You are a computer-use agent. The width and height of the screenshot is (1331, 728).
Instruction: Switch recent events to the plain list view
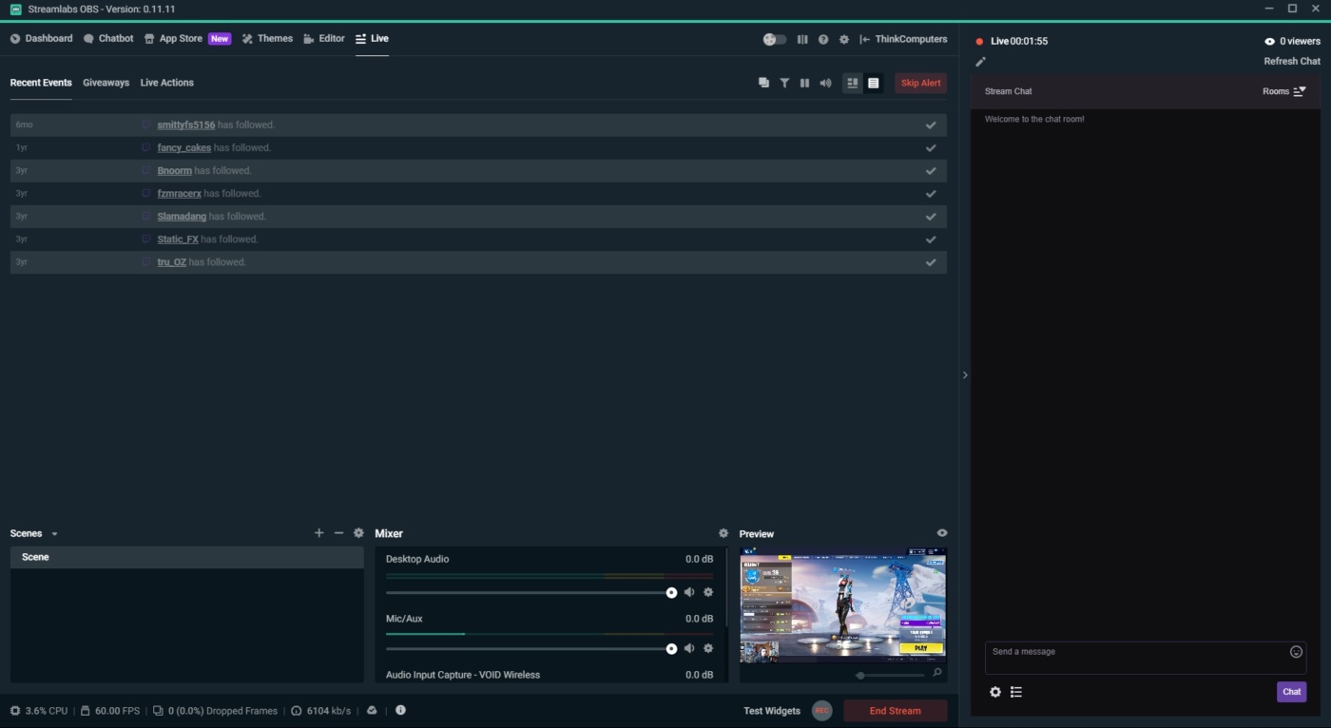[x=874, y=83]
